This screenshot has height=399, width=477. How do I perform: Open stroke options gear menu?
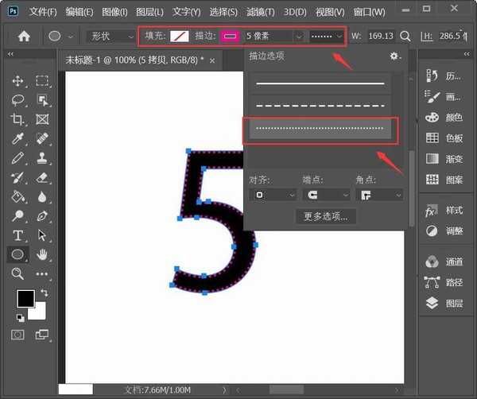pos(395,56)
